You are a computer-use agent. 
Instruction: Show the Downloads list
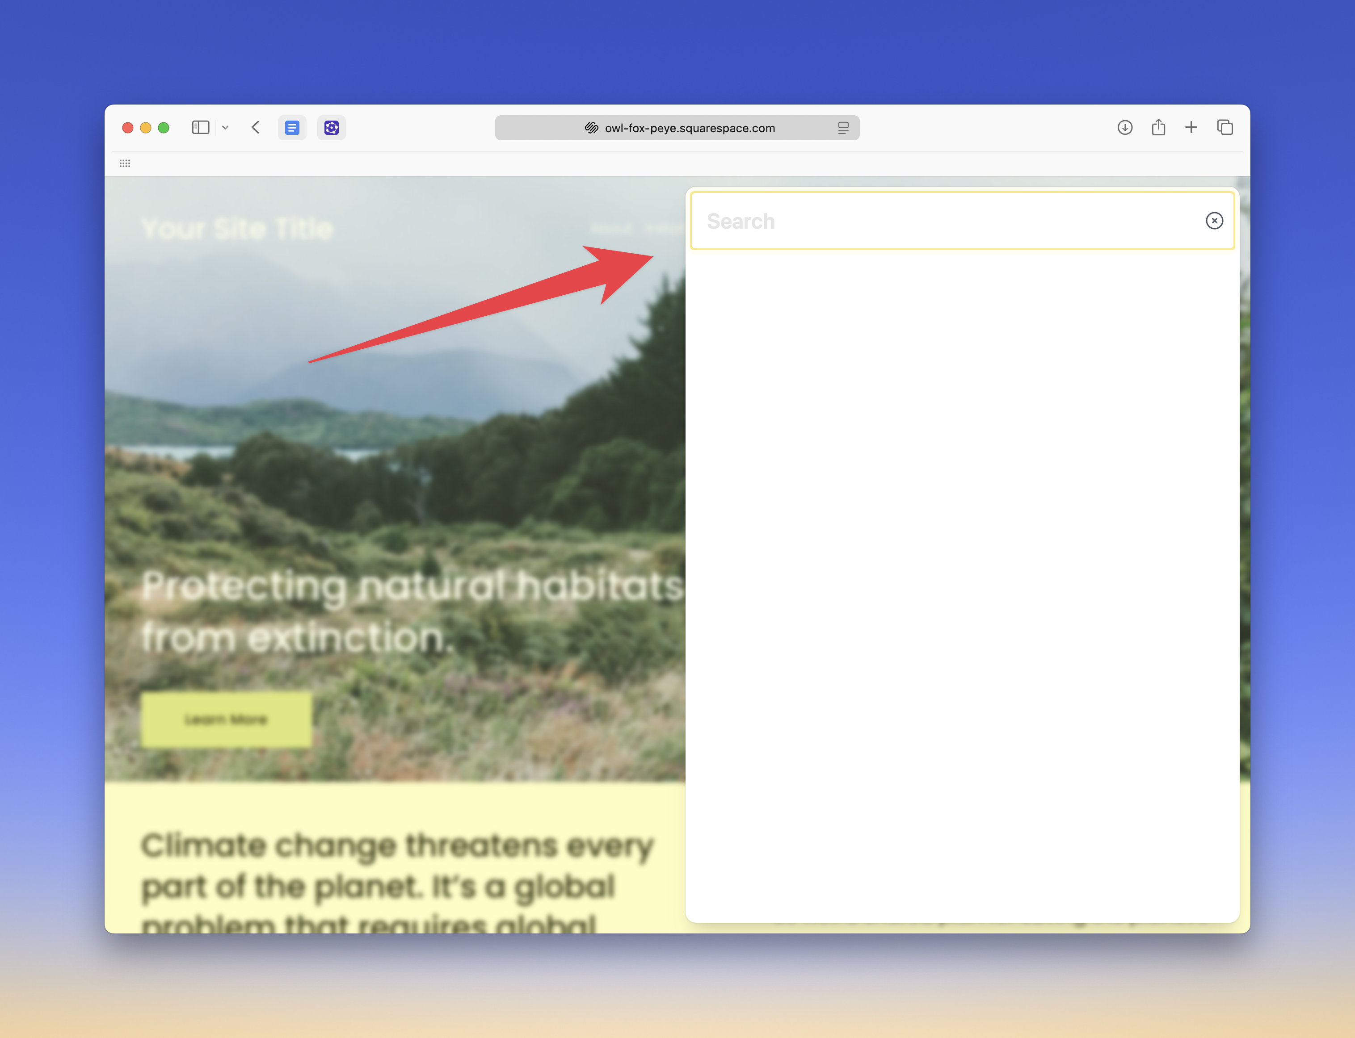coord(1125,127)
